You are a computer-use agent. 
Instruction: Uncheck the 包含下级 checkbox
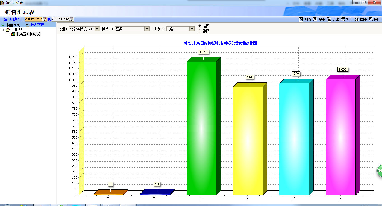[27, 25]
